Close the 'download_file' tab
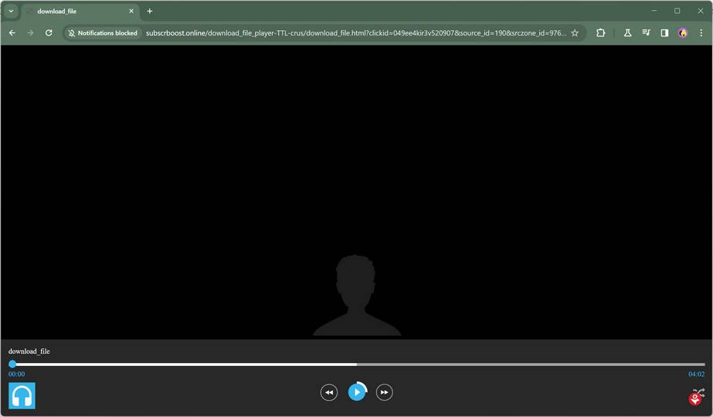713x417 pixels. point(131,11)
